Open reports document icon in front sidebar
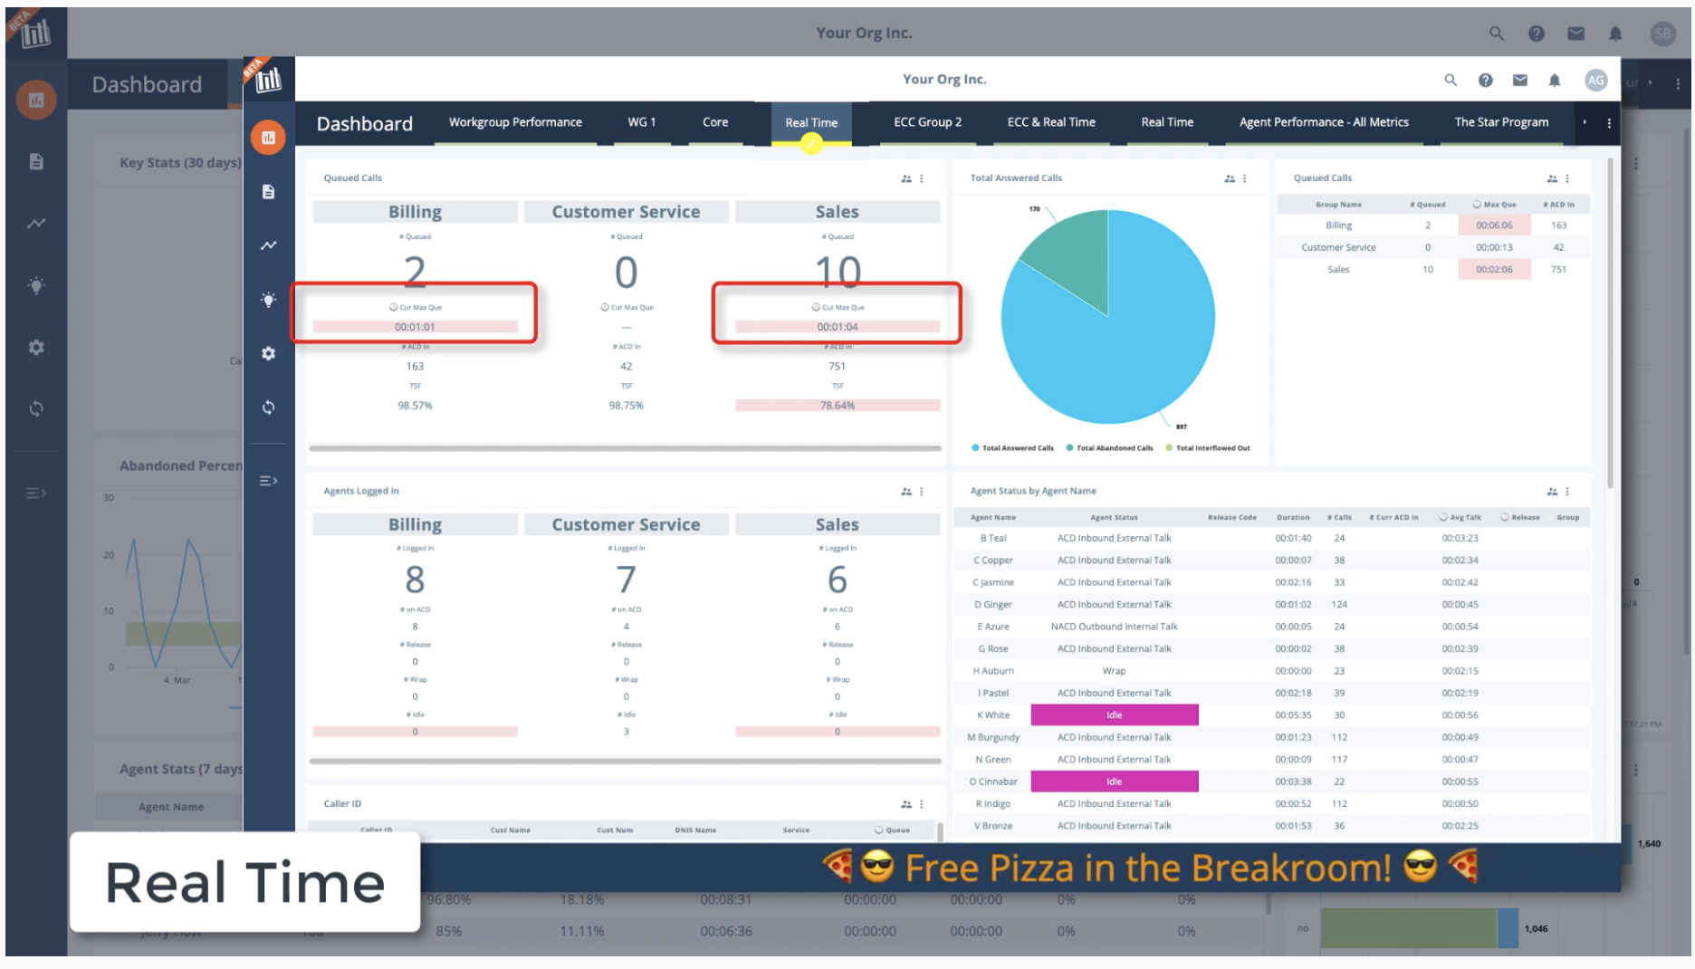 point(268,192)
